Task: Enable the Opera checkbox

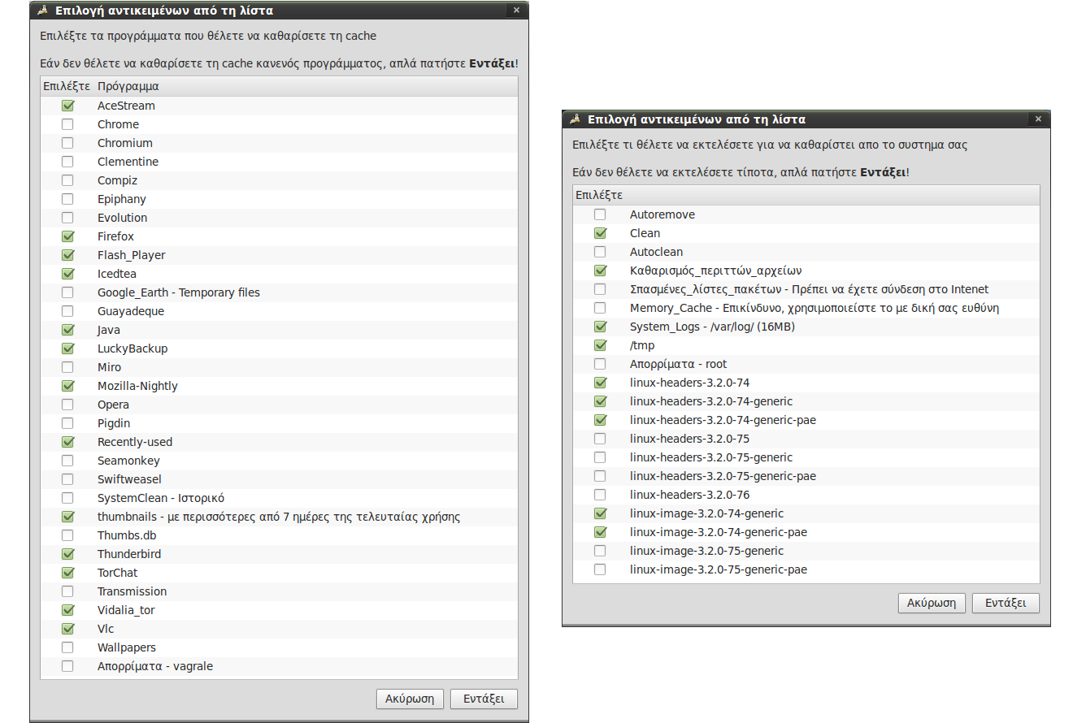Action: pyautogui.click(x=67, y=405)
